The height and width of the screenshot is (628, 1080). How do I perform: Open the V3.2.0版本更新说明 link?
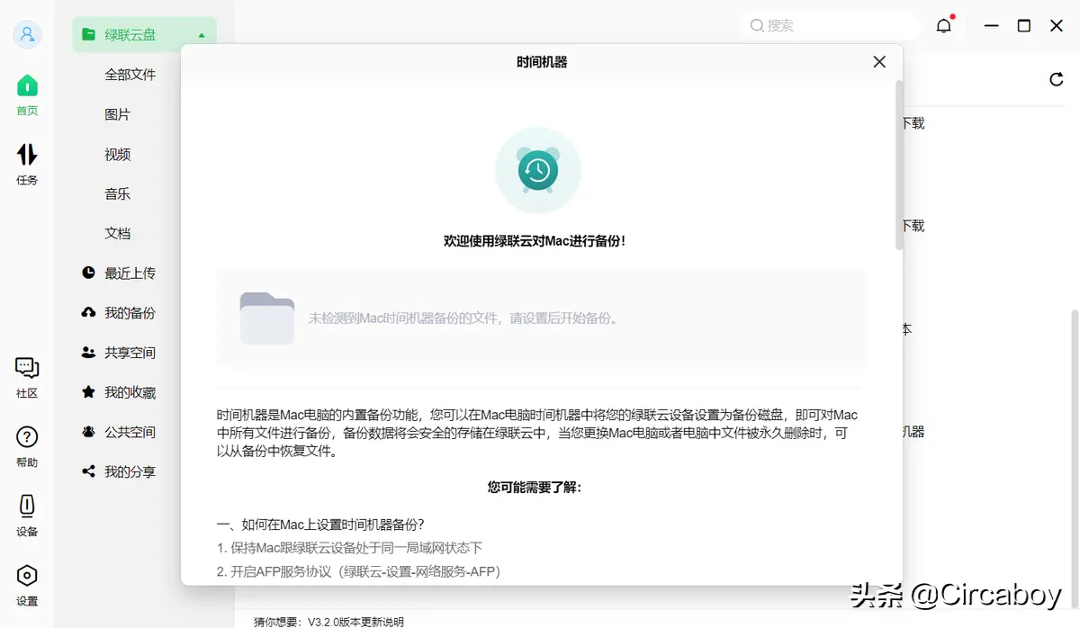(355, 622)
